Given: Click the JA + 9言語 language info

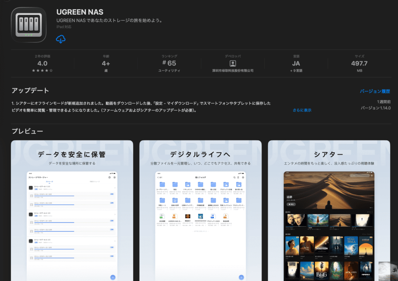Looking at the screenshot, I should 296,64.
